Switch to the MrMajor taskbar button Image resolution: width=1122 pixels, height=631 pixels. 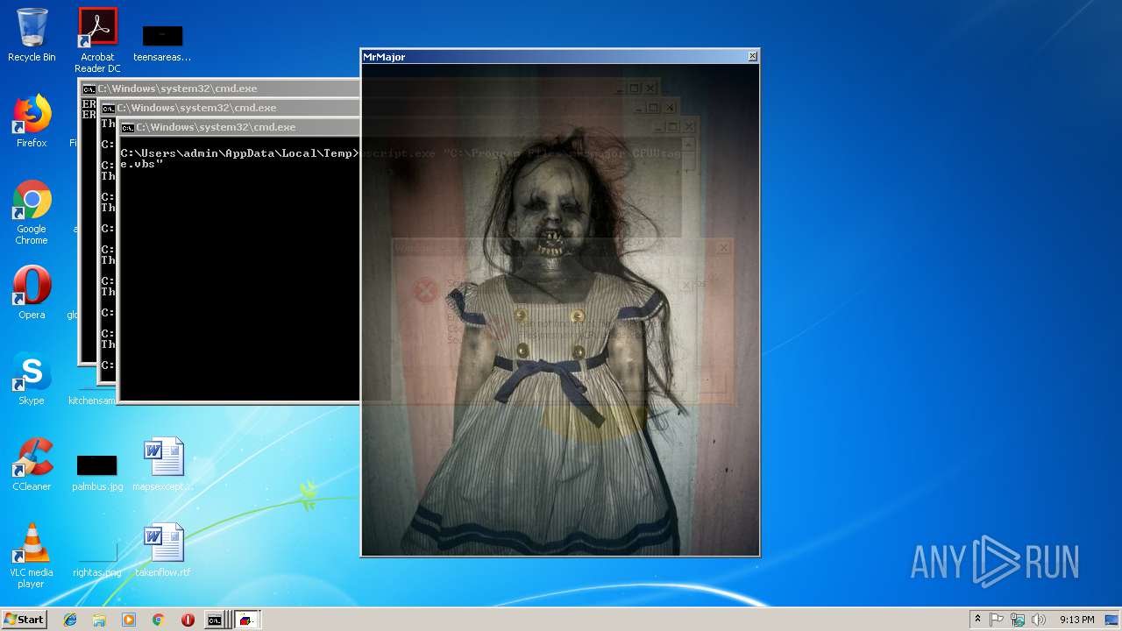click(x=246, y=620)
